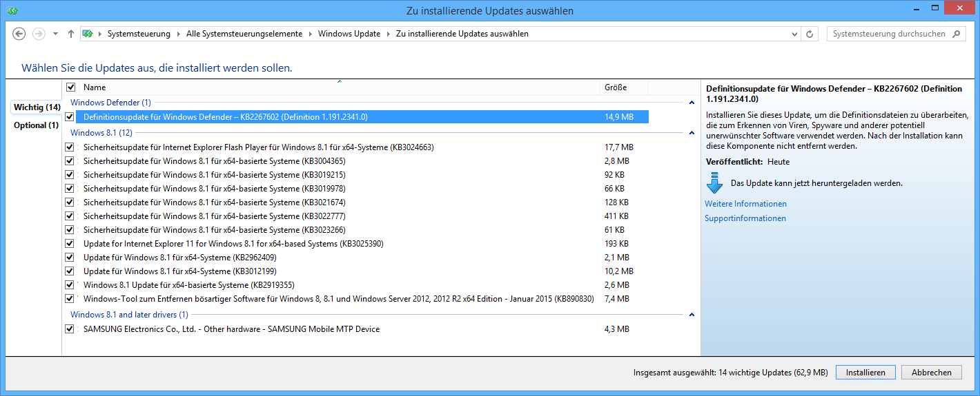Viewport: 980px width, 396px height.
Task: Select the 14,9 MB size cell
Action: (x=619, y=117)
